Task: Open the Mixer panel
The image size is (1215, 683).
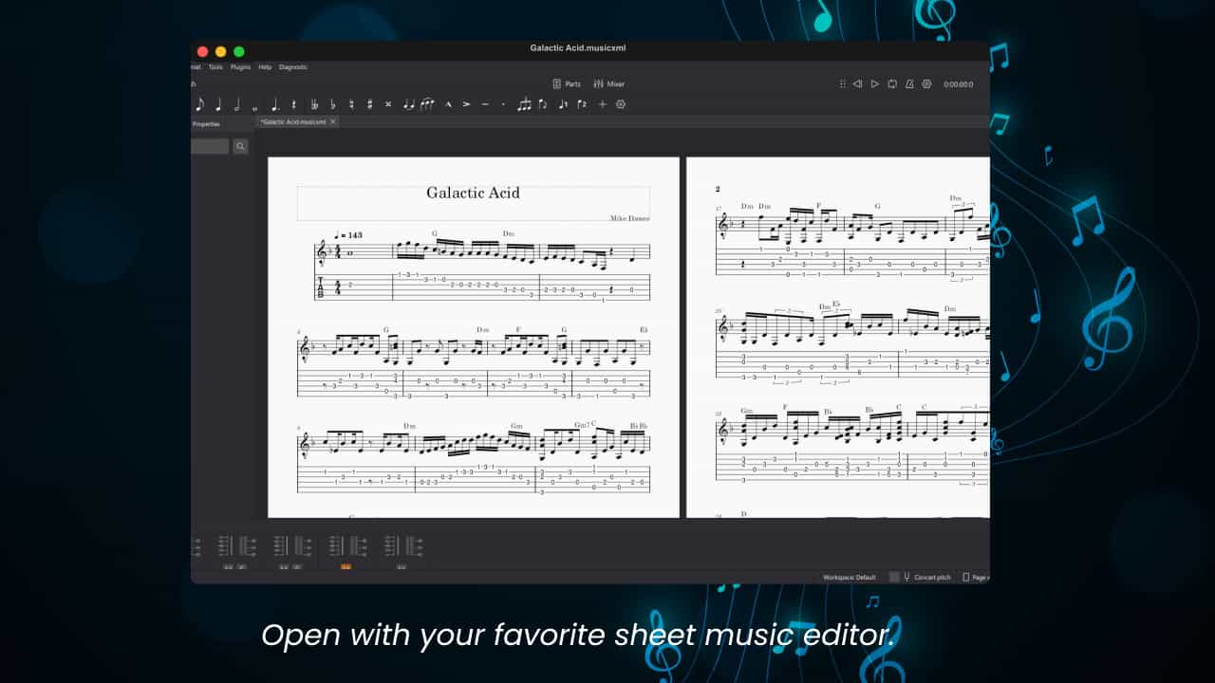Action: point(608,83)
